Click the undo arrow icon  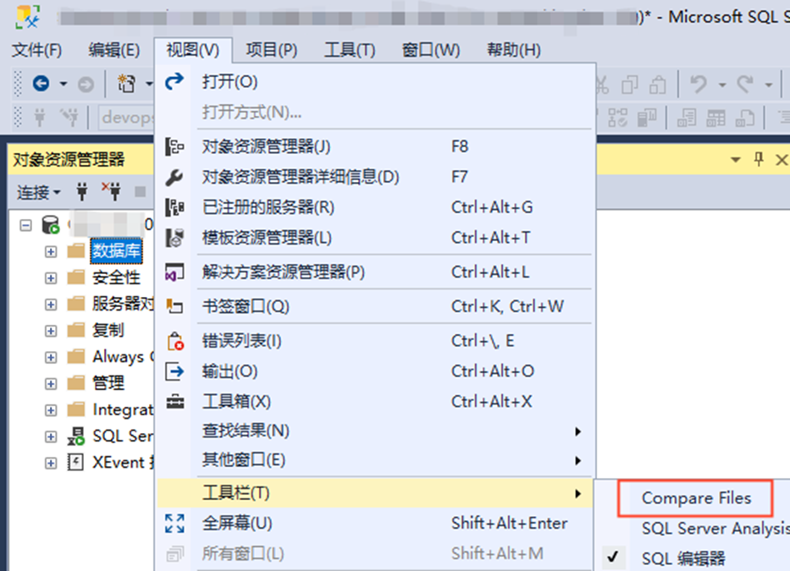pos(699,84)
